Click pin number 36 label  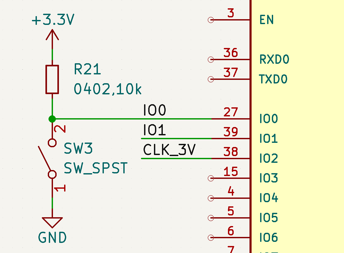(231, 53)
